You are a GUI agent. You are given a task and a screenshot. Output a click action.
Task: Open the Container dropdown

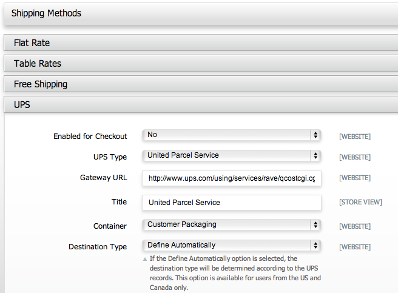(x=232, y=224)
